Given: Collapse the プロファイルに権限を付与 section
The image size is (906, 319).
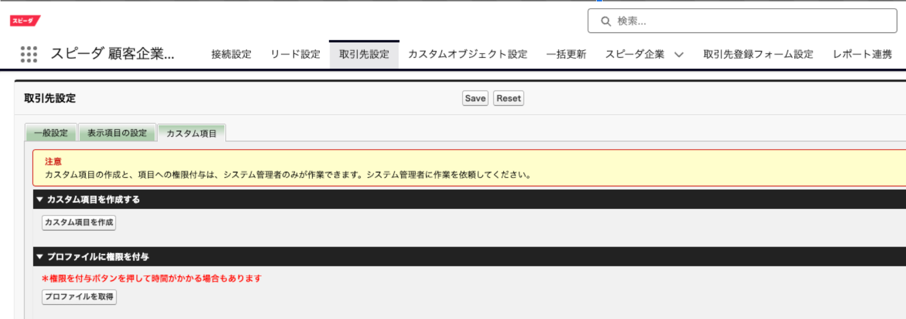Looking at the screenshot, I should [40, 257].
